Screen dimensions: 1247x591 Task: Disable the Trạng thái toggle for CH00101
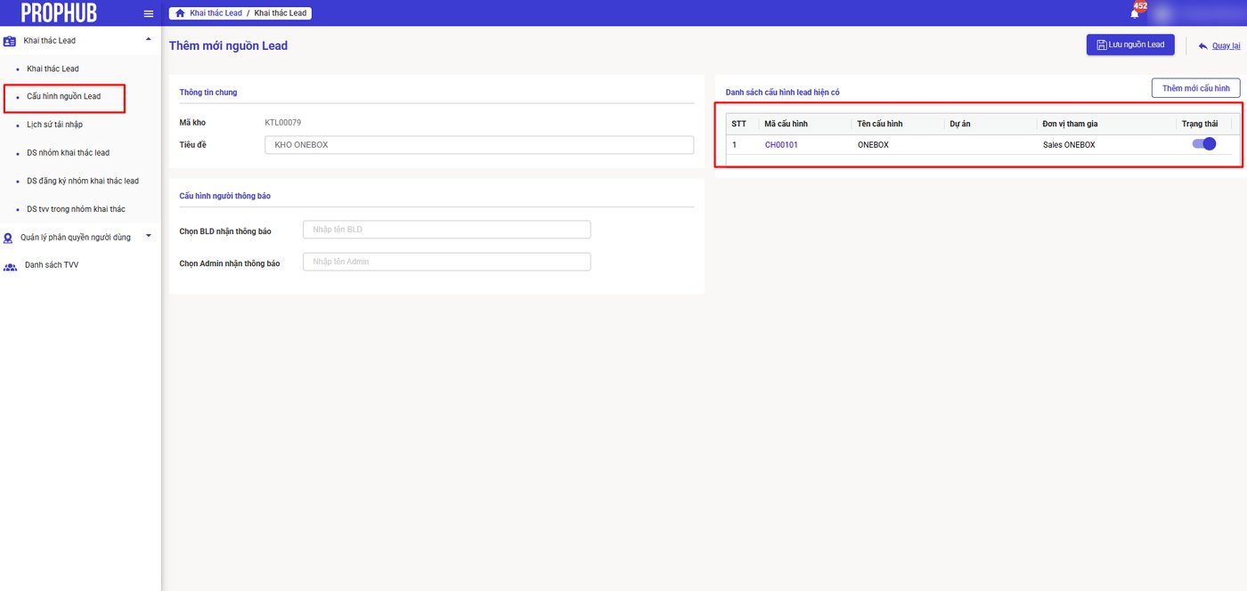[x=1204, y=144]
